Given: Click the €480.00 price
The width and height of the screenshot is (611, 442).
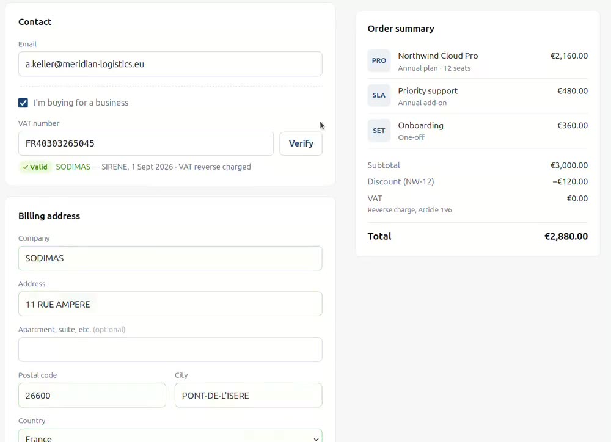Looking at the screenshot, I should pos(573,91).
